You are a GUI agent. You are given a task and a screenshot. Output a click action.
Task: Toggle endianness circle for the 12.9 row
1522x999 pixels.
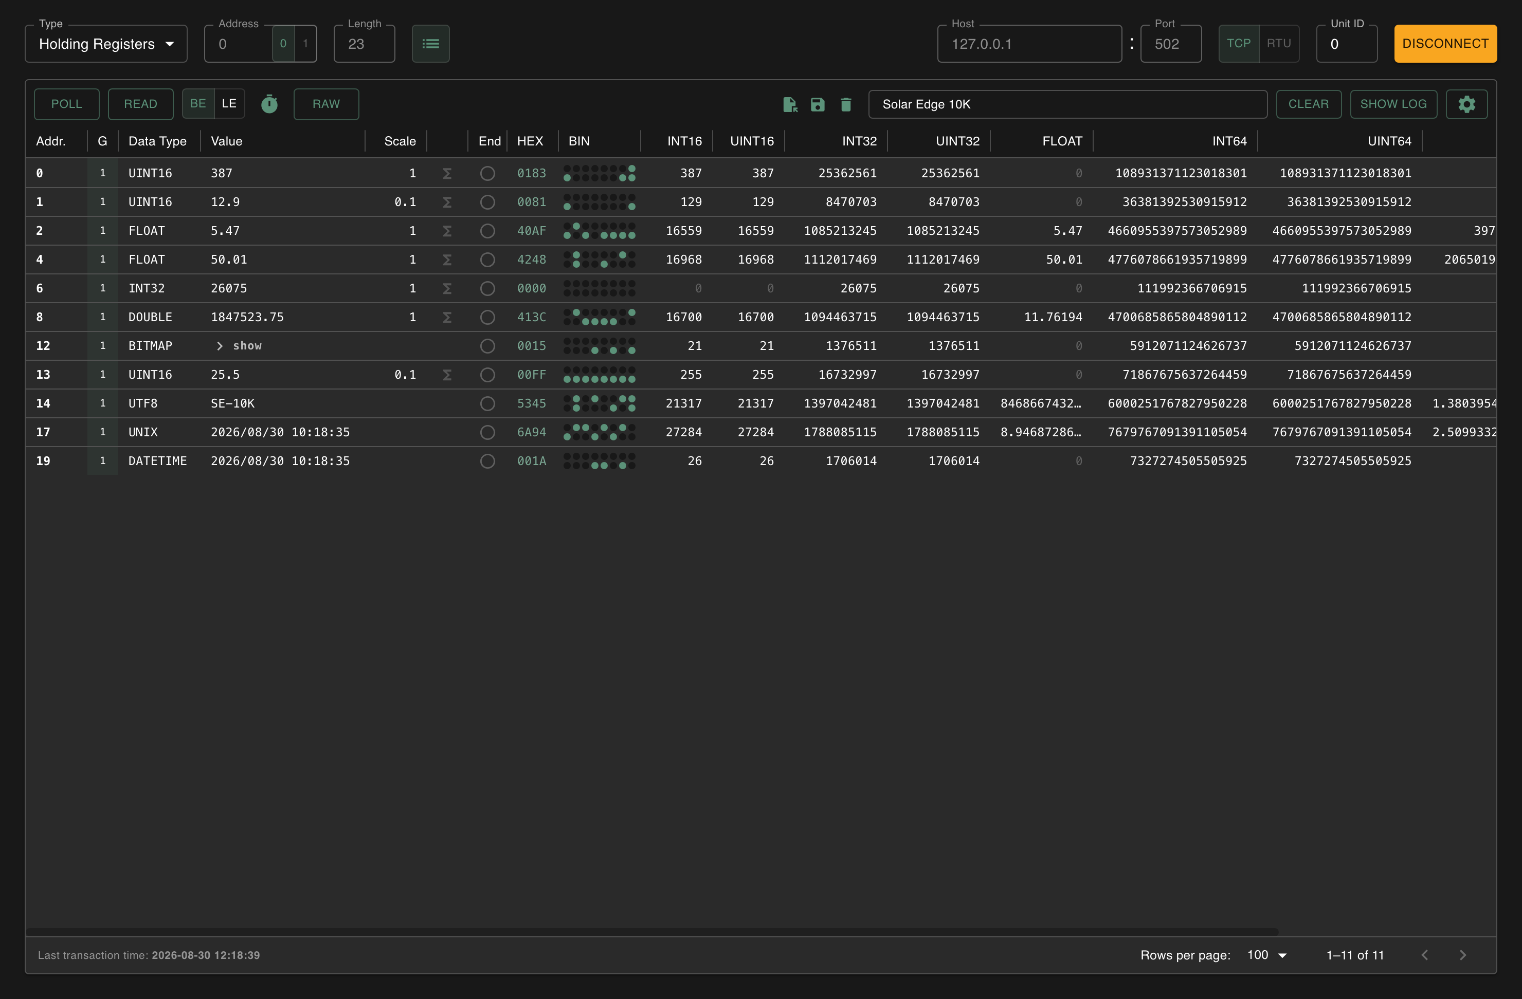[x=487, y=202]
